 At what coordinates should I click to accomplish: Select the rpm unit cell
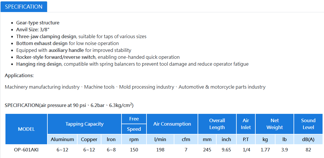[x=134, y=139]
